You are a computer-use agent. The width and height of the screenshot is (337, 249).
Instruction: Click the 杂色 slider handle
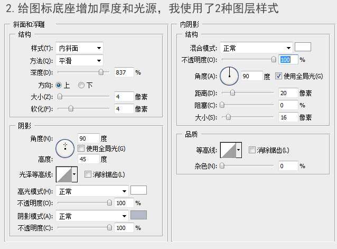point(222,166)
